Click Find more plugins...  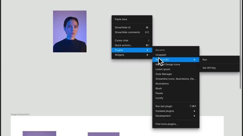point(176,124)
